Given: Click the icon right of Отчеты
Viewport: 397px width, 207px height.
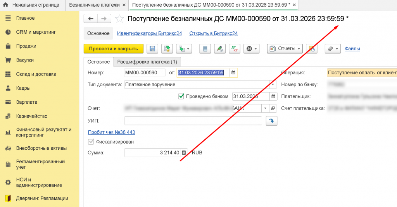Looking at the screenshot, I should tap(312, 48).
